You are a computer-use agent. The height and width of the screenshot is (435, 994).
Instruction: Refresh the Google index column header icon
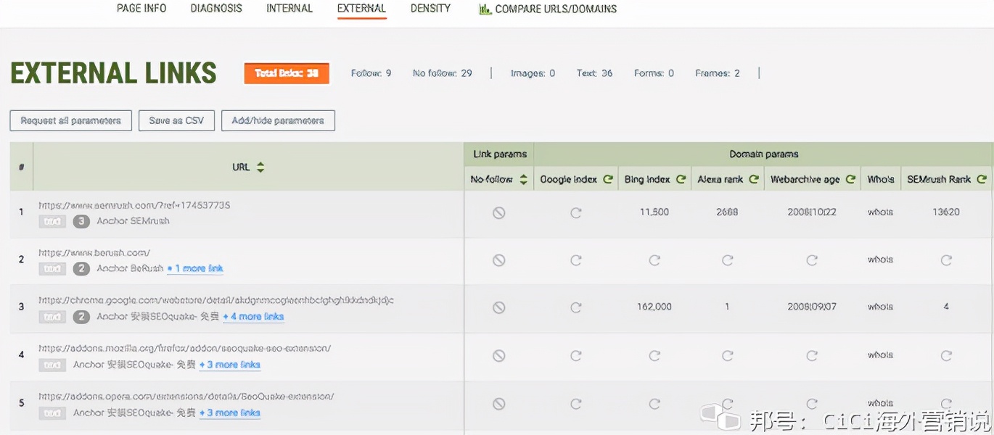click(x=608, y=179)
